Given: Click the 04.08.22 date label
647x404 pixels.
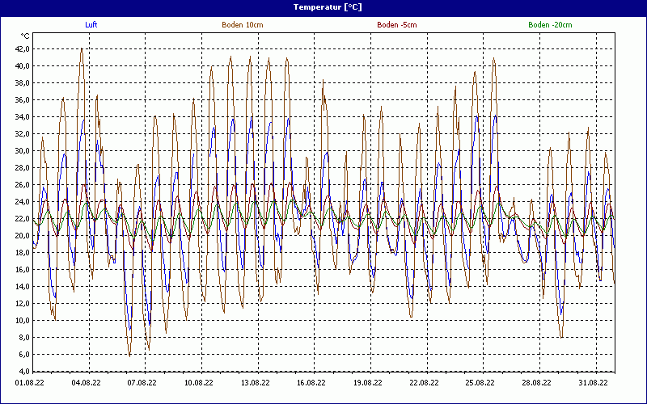Looking at the screenshot, I should pyautogui.click(x=86, y=384).
